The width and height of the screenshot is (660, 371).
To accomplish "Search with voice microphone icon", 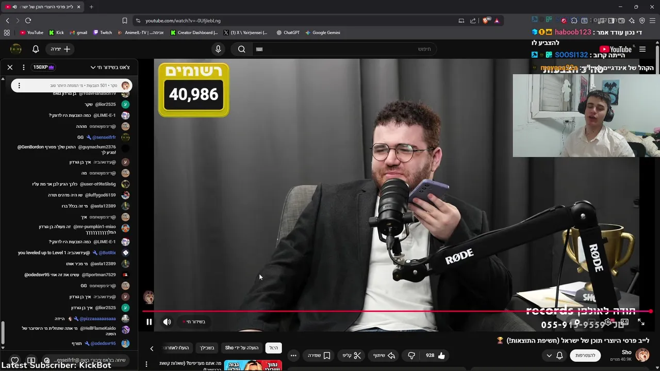I will 218,49.
